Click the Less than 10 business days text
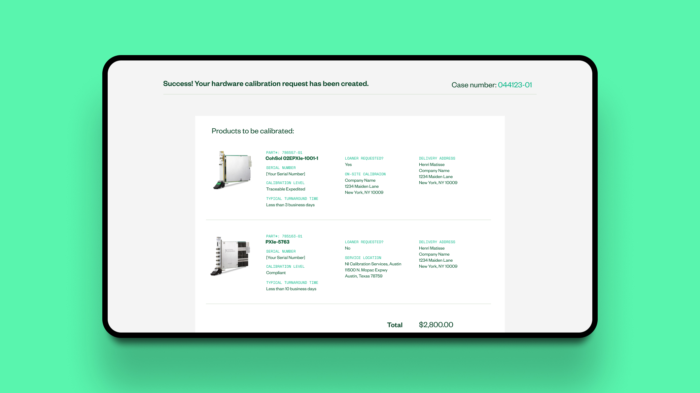Image resolution: width=700 pixels, height=393 pixels. [291, 289]
